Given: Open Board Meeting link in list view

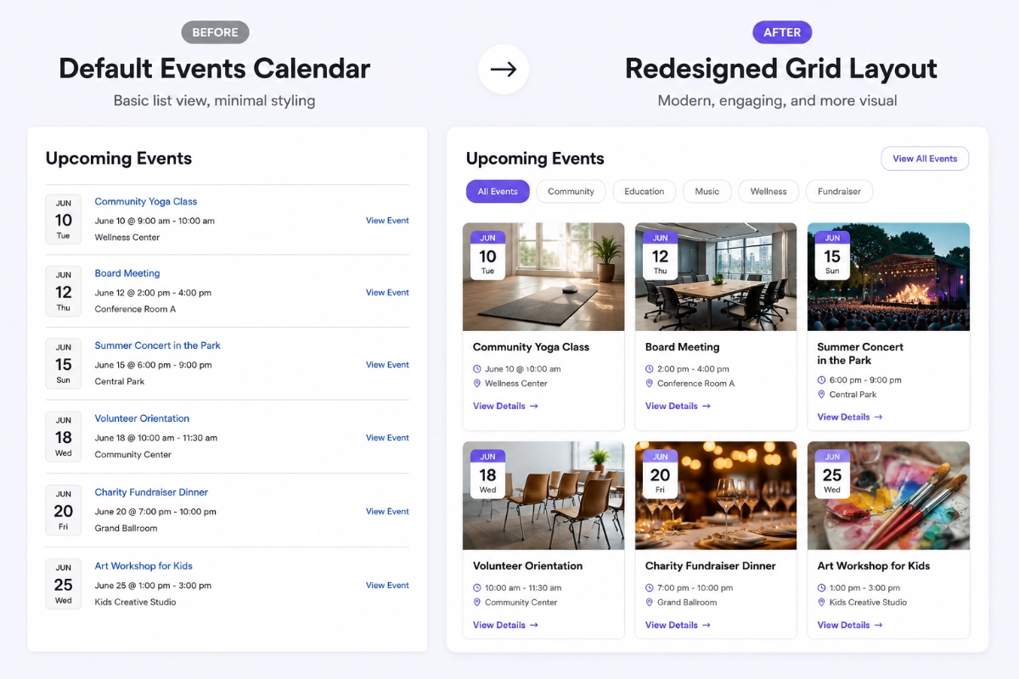Looking at the screenshot, I should tap(127, 273).
